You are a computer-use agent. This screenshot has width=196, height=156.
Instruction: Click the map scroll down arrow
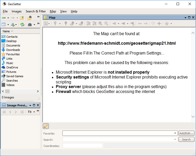(x=193, y=116)
